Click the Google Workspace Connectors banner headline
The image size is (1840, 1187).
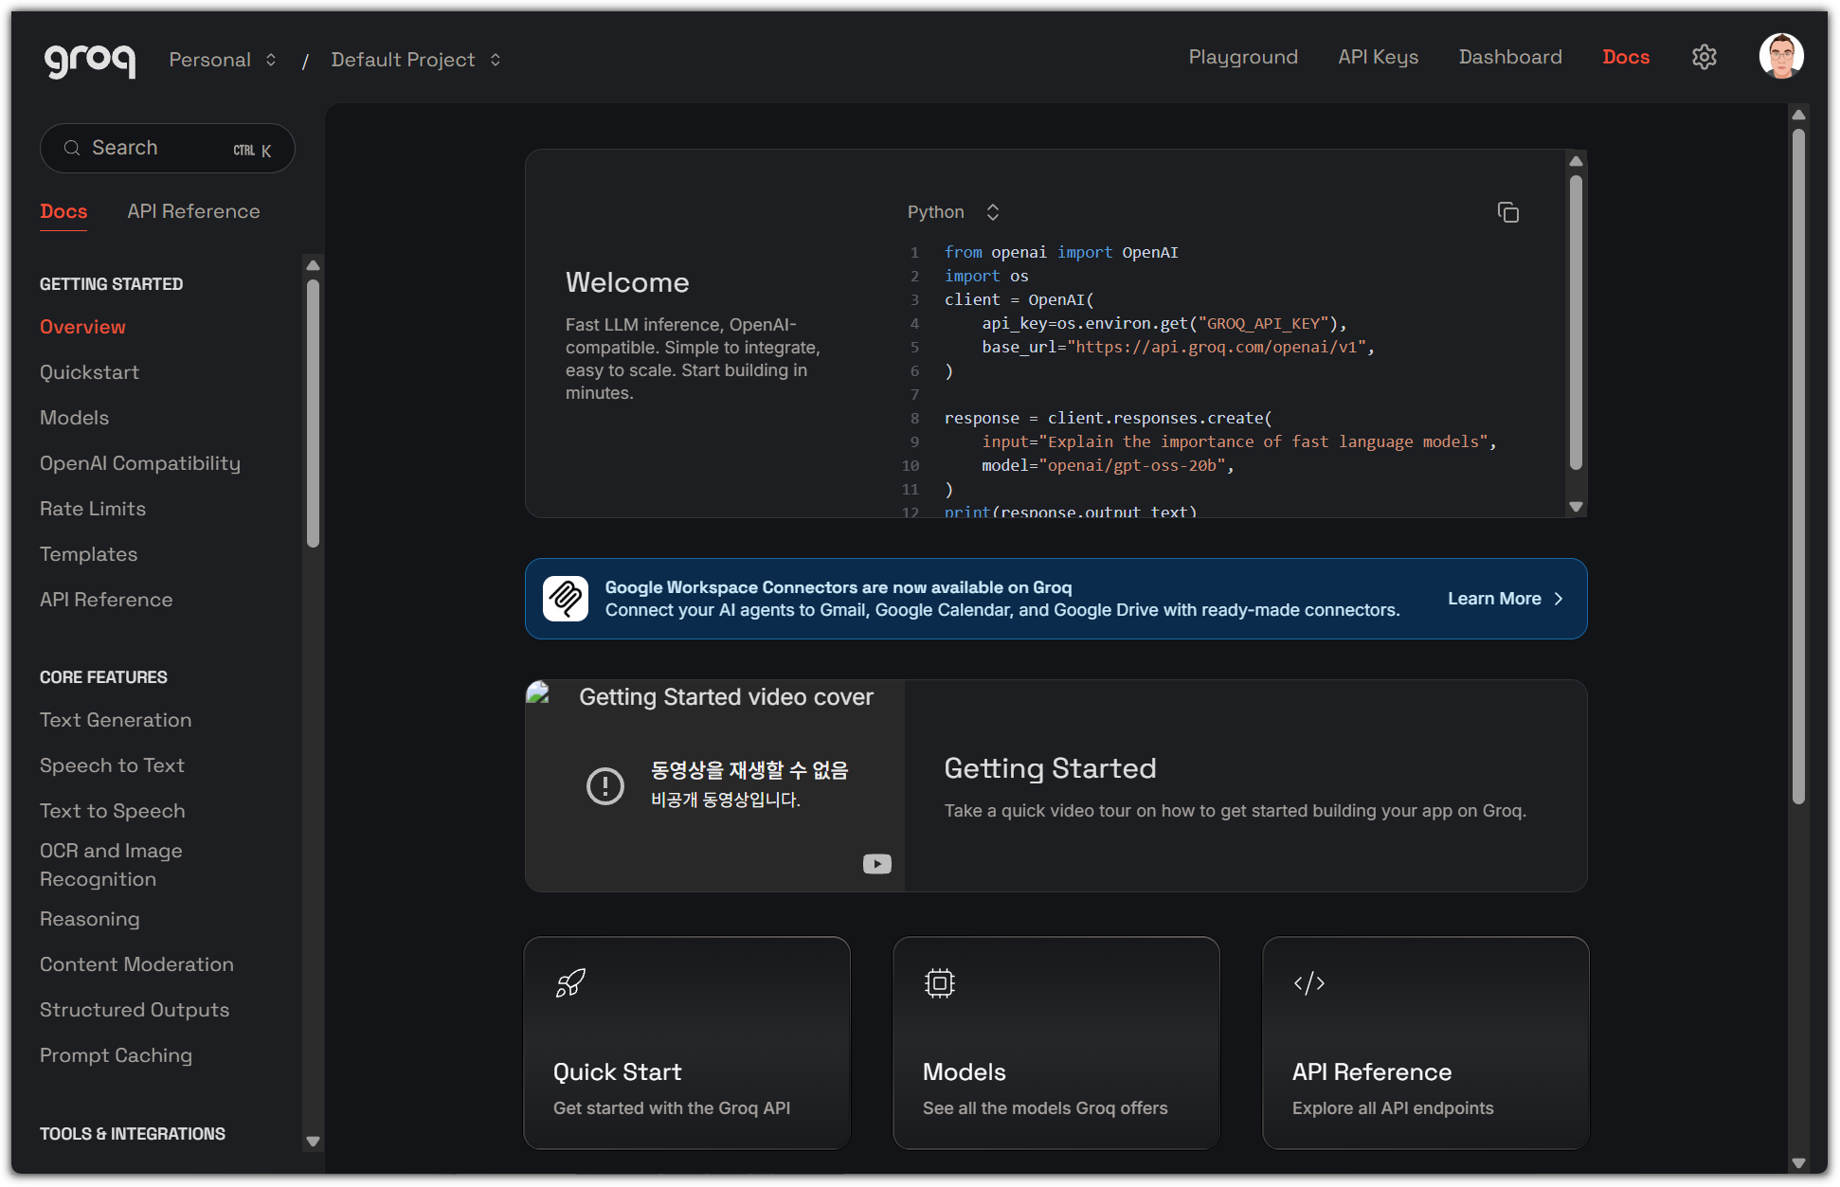coord(839,587)
